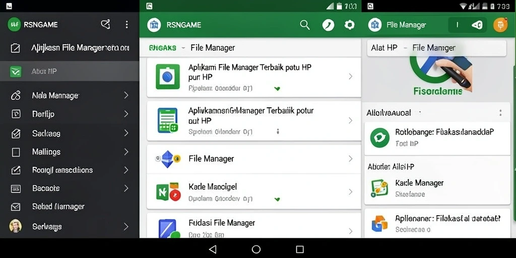
Task: Open three-dot menu beside AltoiveAuoal heading
Action: (x=500, y=113)
